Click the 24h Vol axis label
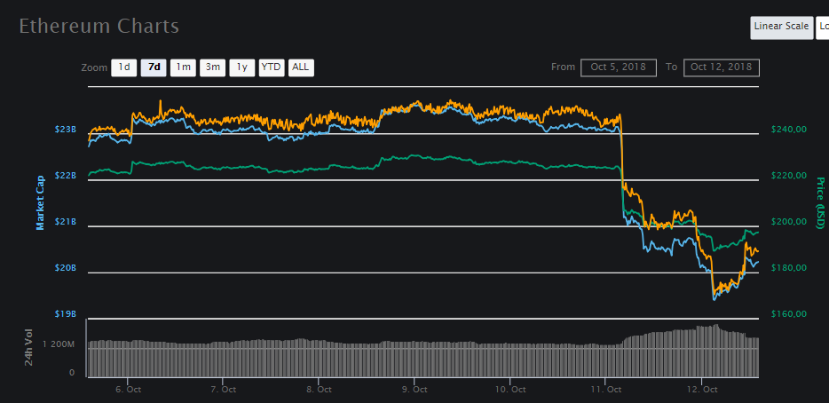 point(28,347)
